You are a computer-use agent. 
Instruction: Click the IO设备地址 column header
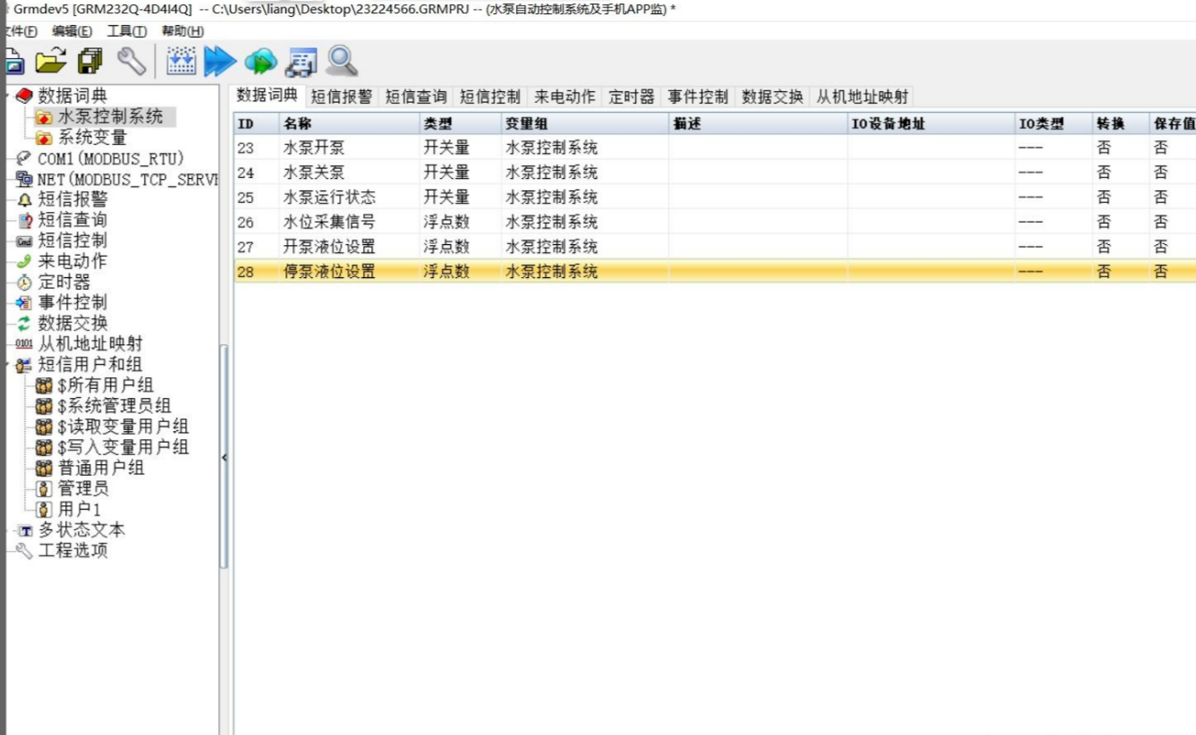click(x=930, y=123)
